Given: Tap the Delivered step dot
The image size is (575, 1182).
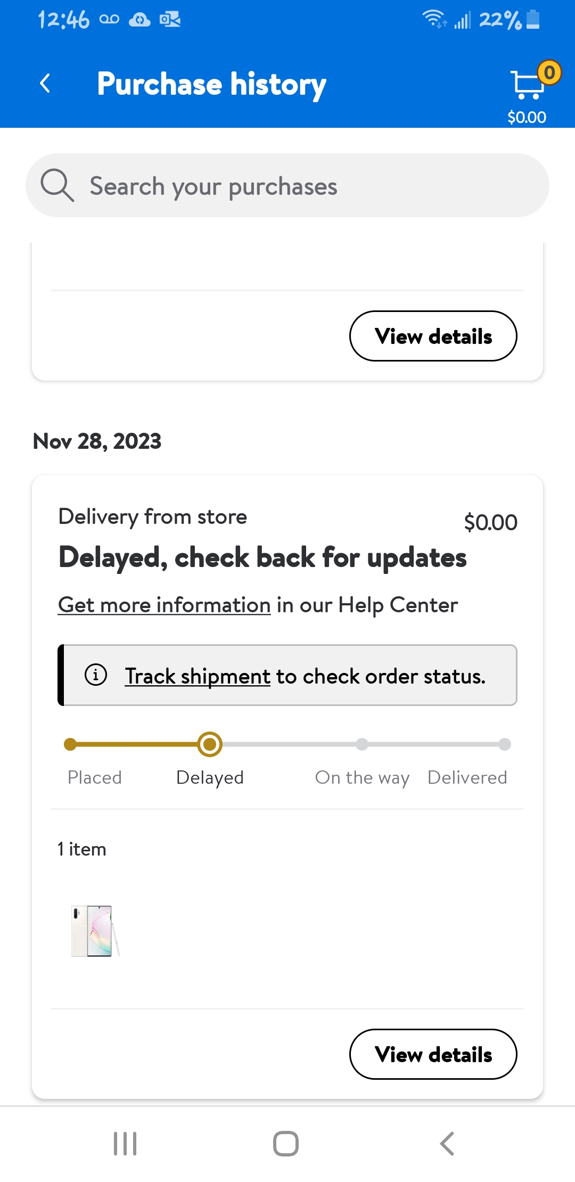Looking at the screenshot, I should tap(505, 744).
